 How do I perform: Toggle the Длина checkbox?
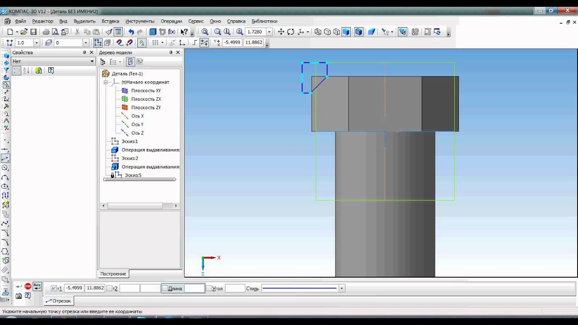click(x=165, y=288)
